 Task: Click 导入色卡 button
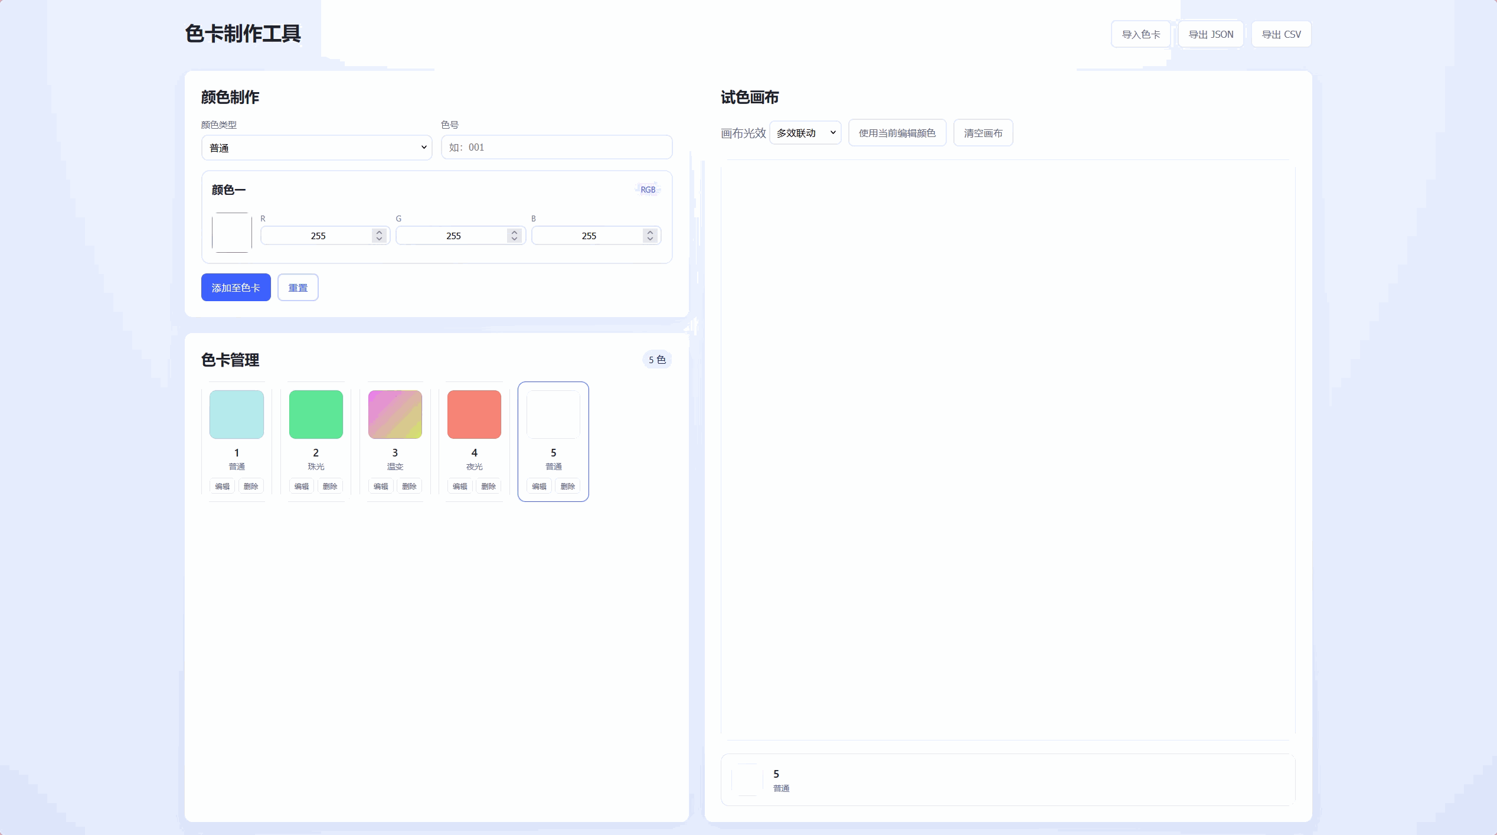click(x=1140, y=34)
